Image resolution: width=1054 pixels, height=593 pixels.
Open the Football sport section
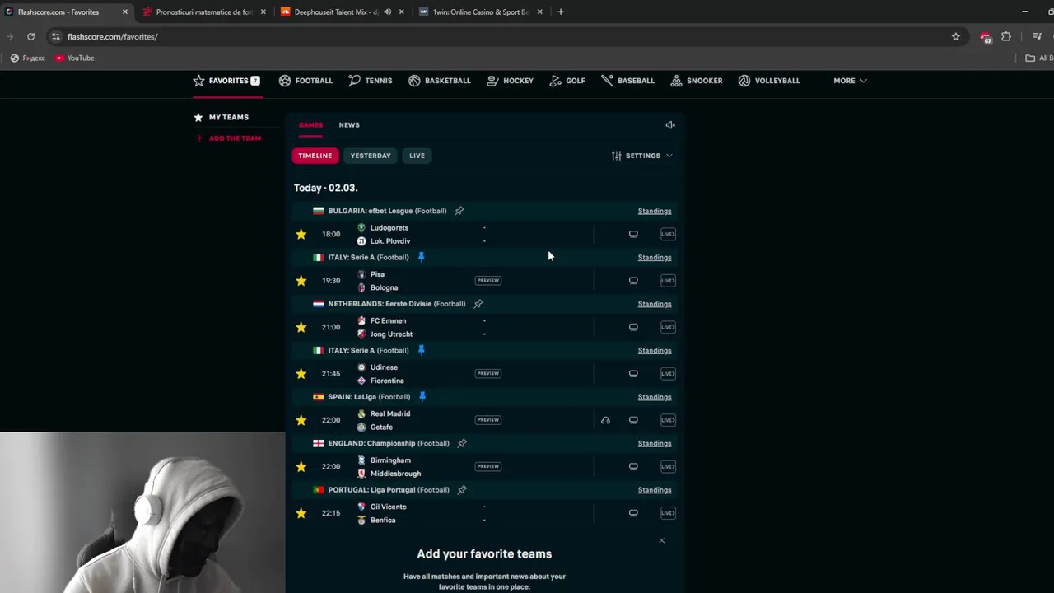tap(305, 81)
